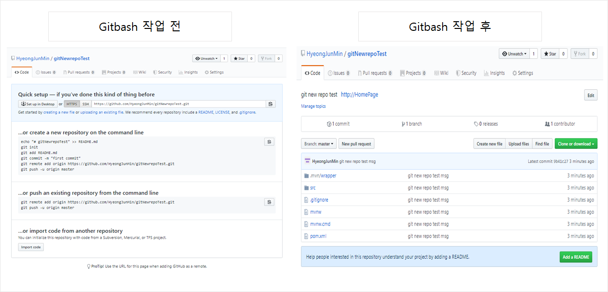Viewport: 608px width, 292px height.
Task: Open the http://HomePage link
Action: click(359, 95)
